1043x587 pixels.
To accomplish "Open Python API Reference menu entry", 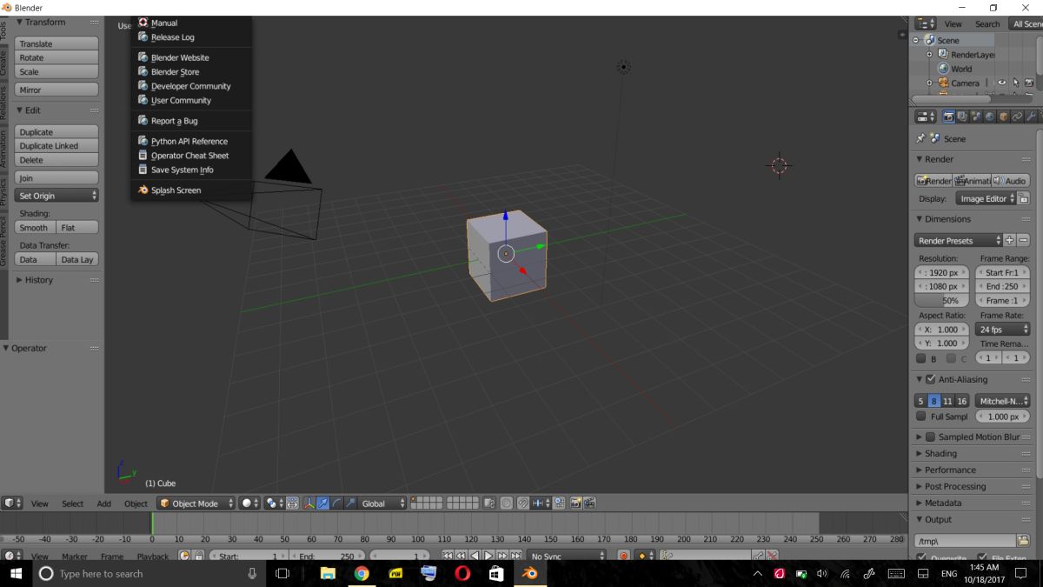I will pyautogui.click(x=191, y=141).
